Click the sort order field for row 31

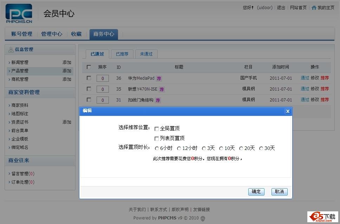click(x=103, y=100)
